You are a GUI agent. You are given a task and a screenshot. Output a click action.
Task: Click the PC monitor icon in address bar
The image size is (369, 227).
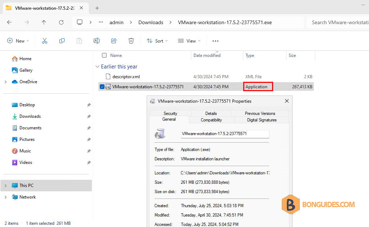click(80, 22)
